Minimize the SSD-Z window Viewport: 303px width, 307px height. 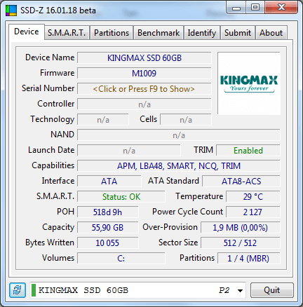point(236,8)
